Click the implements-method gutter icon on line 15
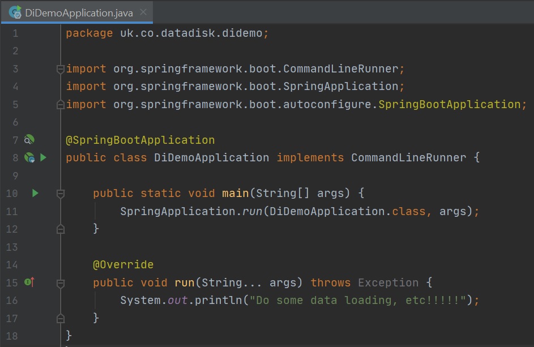This screenshot has height=347, width=534. coord(29,282)
